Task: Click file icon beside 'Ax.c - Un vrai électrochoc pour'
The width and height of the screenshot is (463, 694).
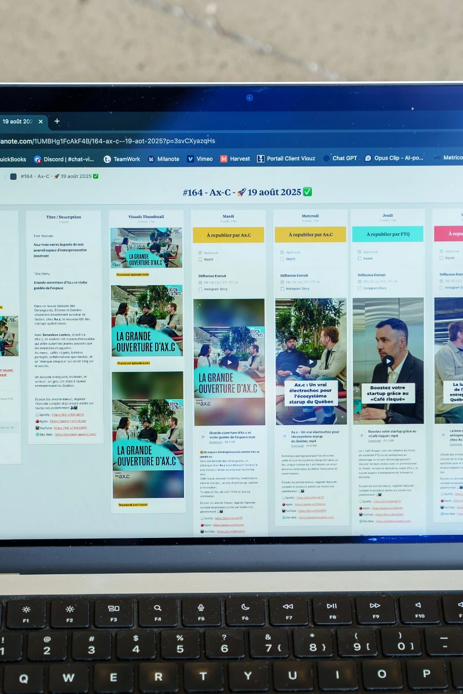Action: tap(285, 435)
